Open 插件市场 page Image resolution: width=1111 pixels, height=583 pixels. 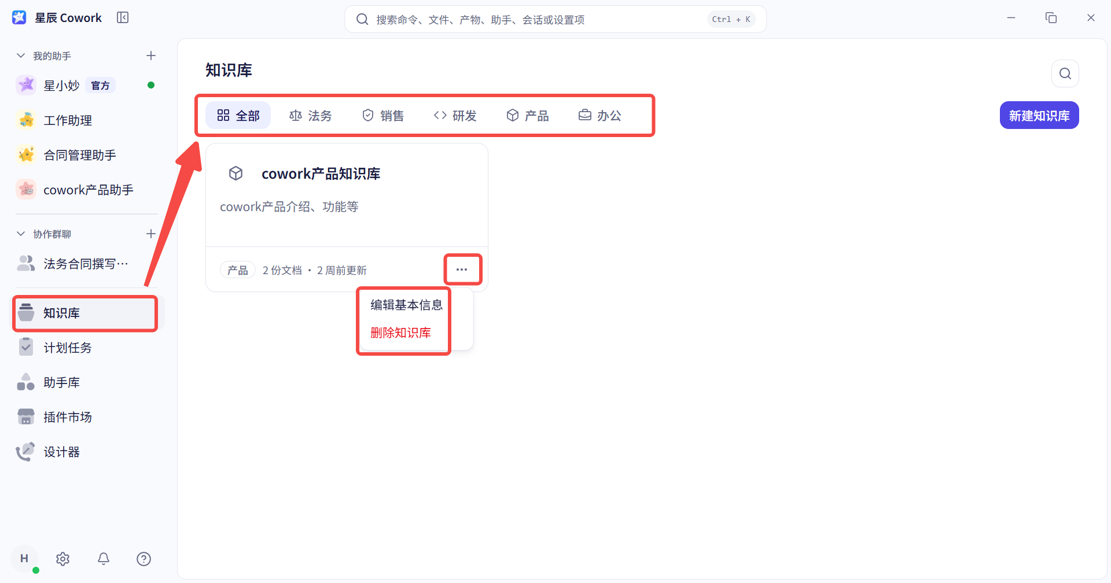pyautogui.click(x=87, y=417)
